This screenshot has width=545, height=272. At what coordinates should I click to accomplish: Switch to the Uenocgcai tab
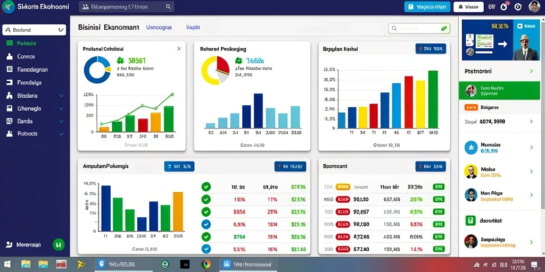[x=159, y=27]
